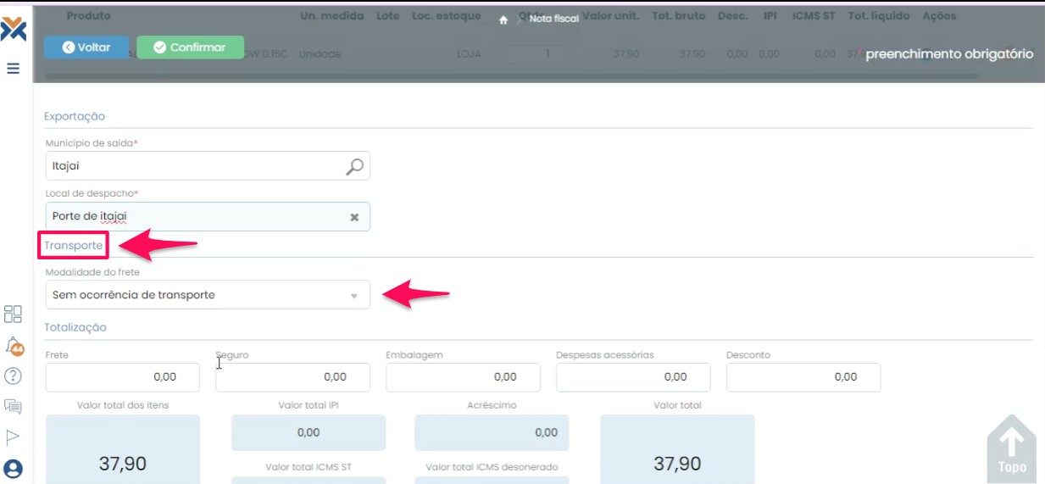Clear the Local de despacho field
The width and height of the screenshot is (1045, 484).
354,218
